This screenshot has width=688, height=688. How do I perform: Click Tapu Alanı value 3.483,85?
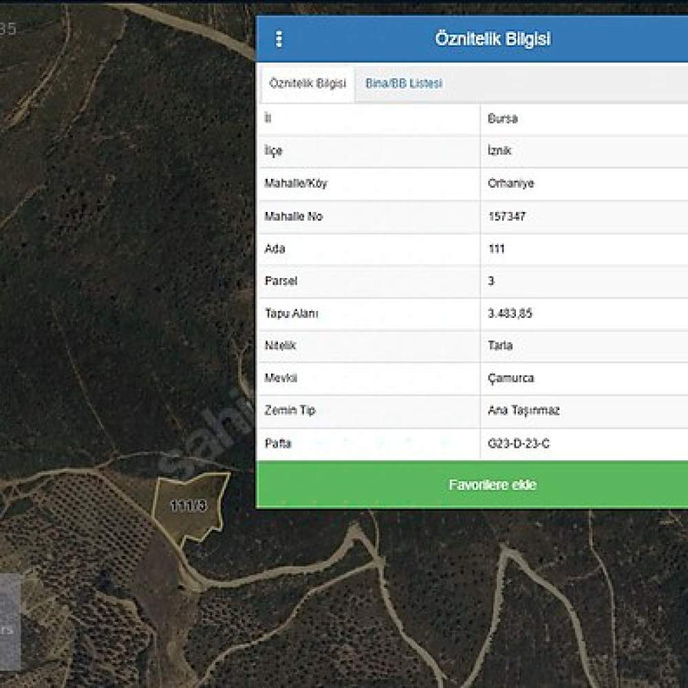point(510,313)
